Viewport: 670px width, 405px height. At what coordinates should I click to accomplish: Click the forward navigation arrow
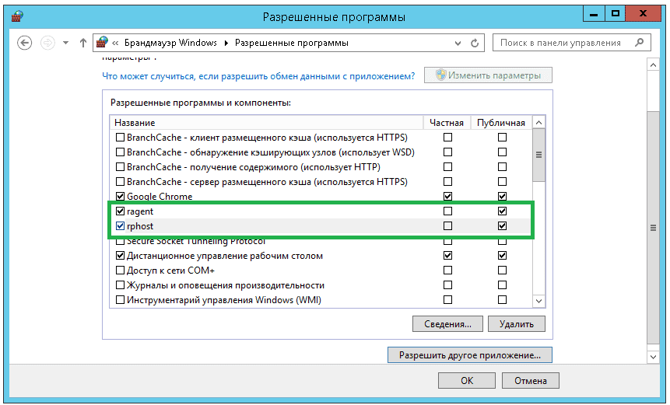click(x=47, y=43)
